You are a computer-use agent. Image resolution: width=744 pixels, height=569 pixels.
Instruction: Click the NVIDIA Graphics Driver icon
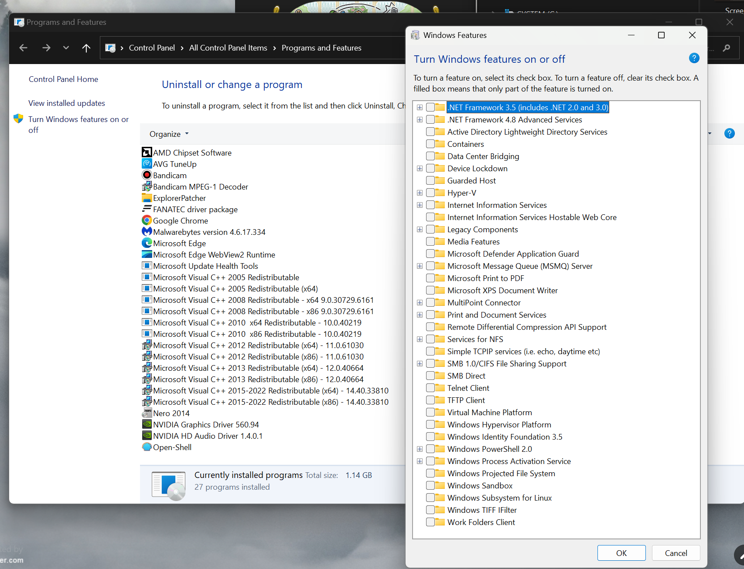click(147, 424)
